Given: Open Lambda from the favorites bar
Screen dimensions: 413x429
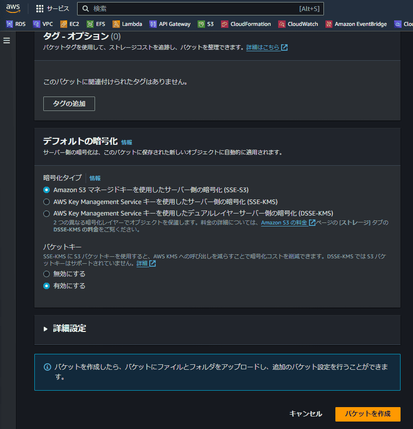Looking at the screenshot, I should point(132,24).
